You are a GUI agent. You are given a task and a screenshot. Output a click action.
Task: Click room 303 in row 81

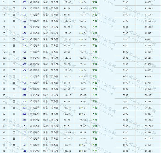click(x=24, y=64)
